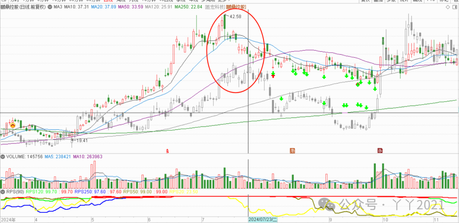This screenshot has height=223, width=459.
Task: Click the dark red 涨 marker icon
Action: (x=379, y=151)
